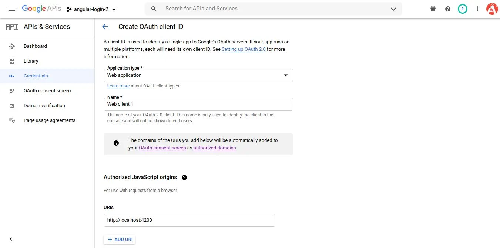Open OAuth consent screen in sidebar
The width and height of the screenshot is (500, 248).
point(47,91)
